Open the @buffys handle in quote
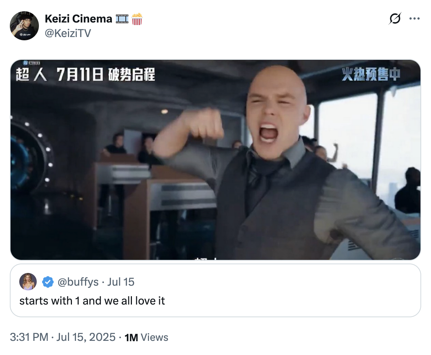This screenshot has height=355, width=431. click(x=78, y=282)
